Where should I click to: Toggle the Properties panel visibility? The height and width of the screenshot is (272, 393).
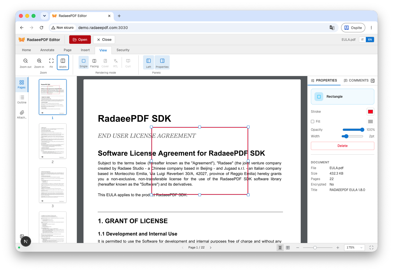pos(162,63)
